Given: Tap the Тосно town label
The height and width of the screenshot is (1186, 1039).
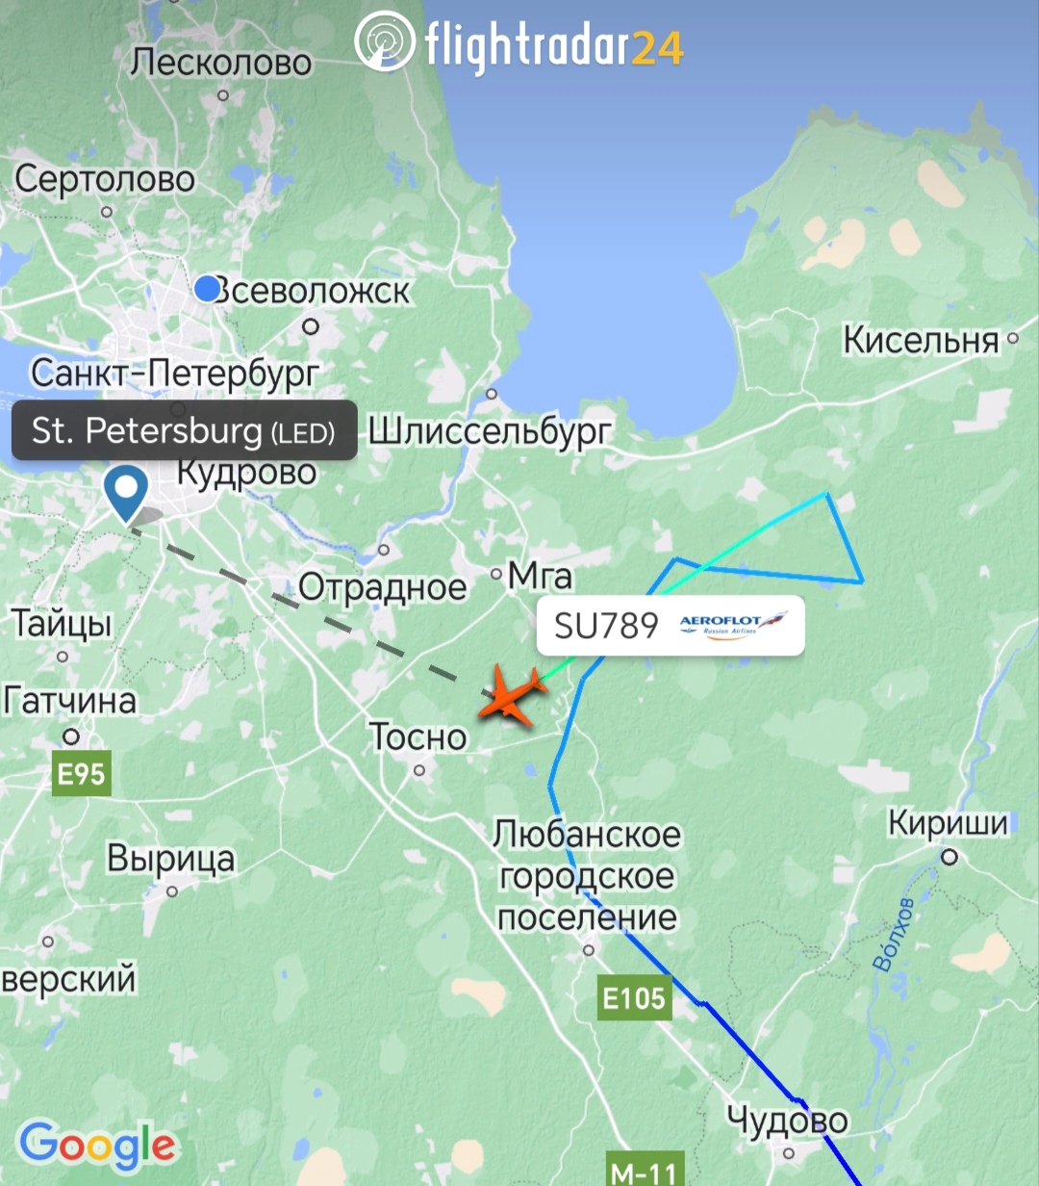Looking at the screenshot, I should click(x=418, y=736).
